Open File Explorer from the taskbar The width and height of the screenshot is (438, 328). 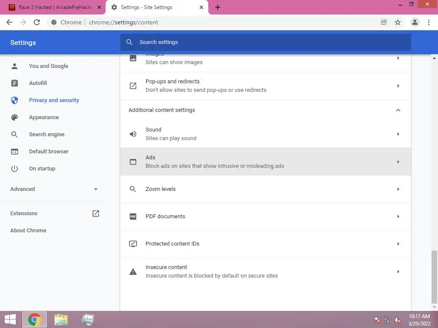tap(61, 320)
